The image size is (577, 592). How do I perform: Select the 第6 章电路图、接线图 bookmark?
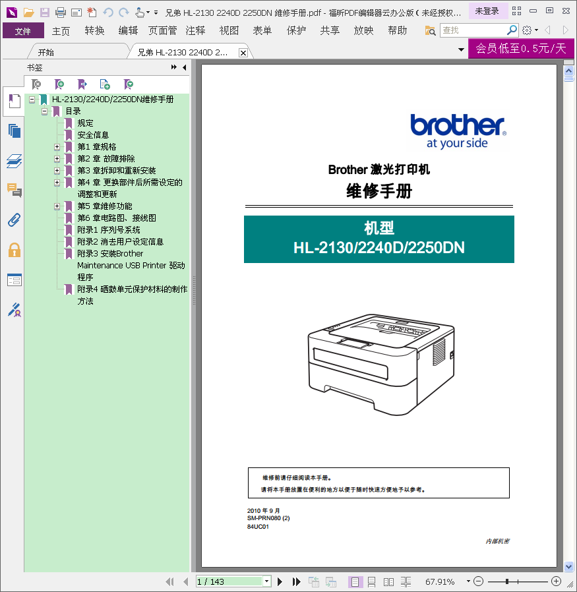(117, 218)
